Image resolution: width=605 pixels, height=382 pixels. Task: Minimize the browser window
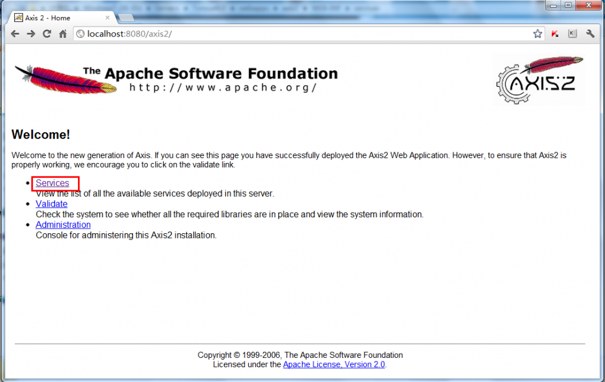pyautogui.click(x=553, y=5)
